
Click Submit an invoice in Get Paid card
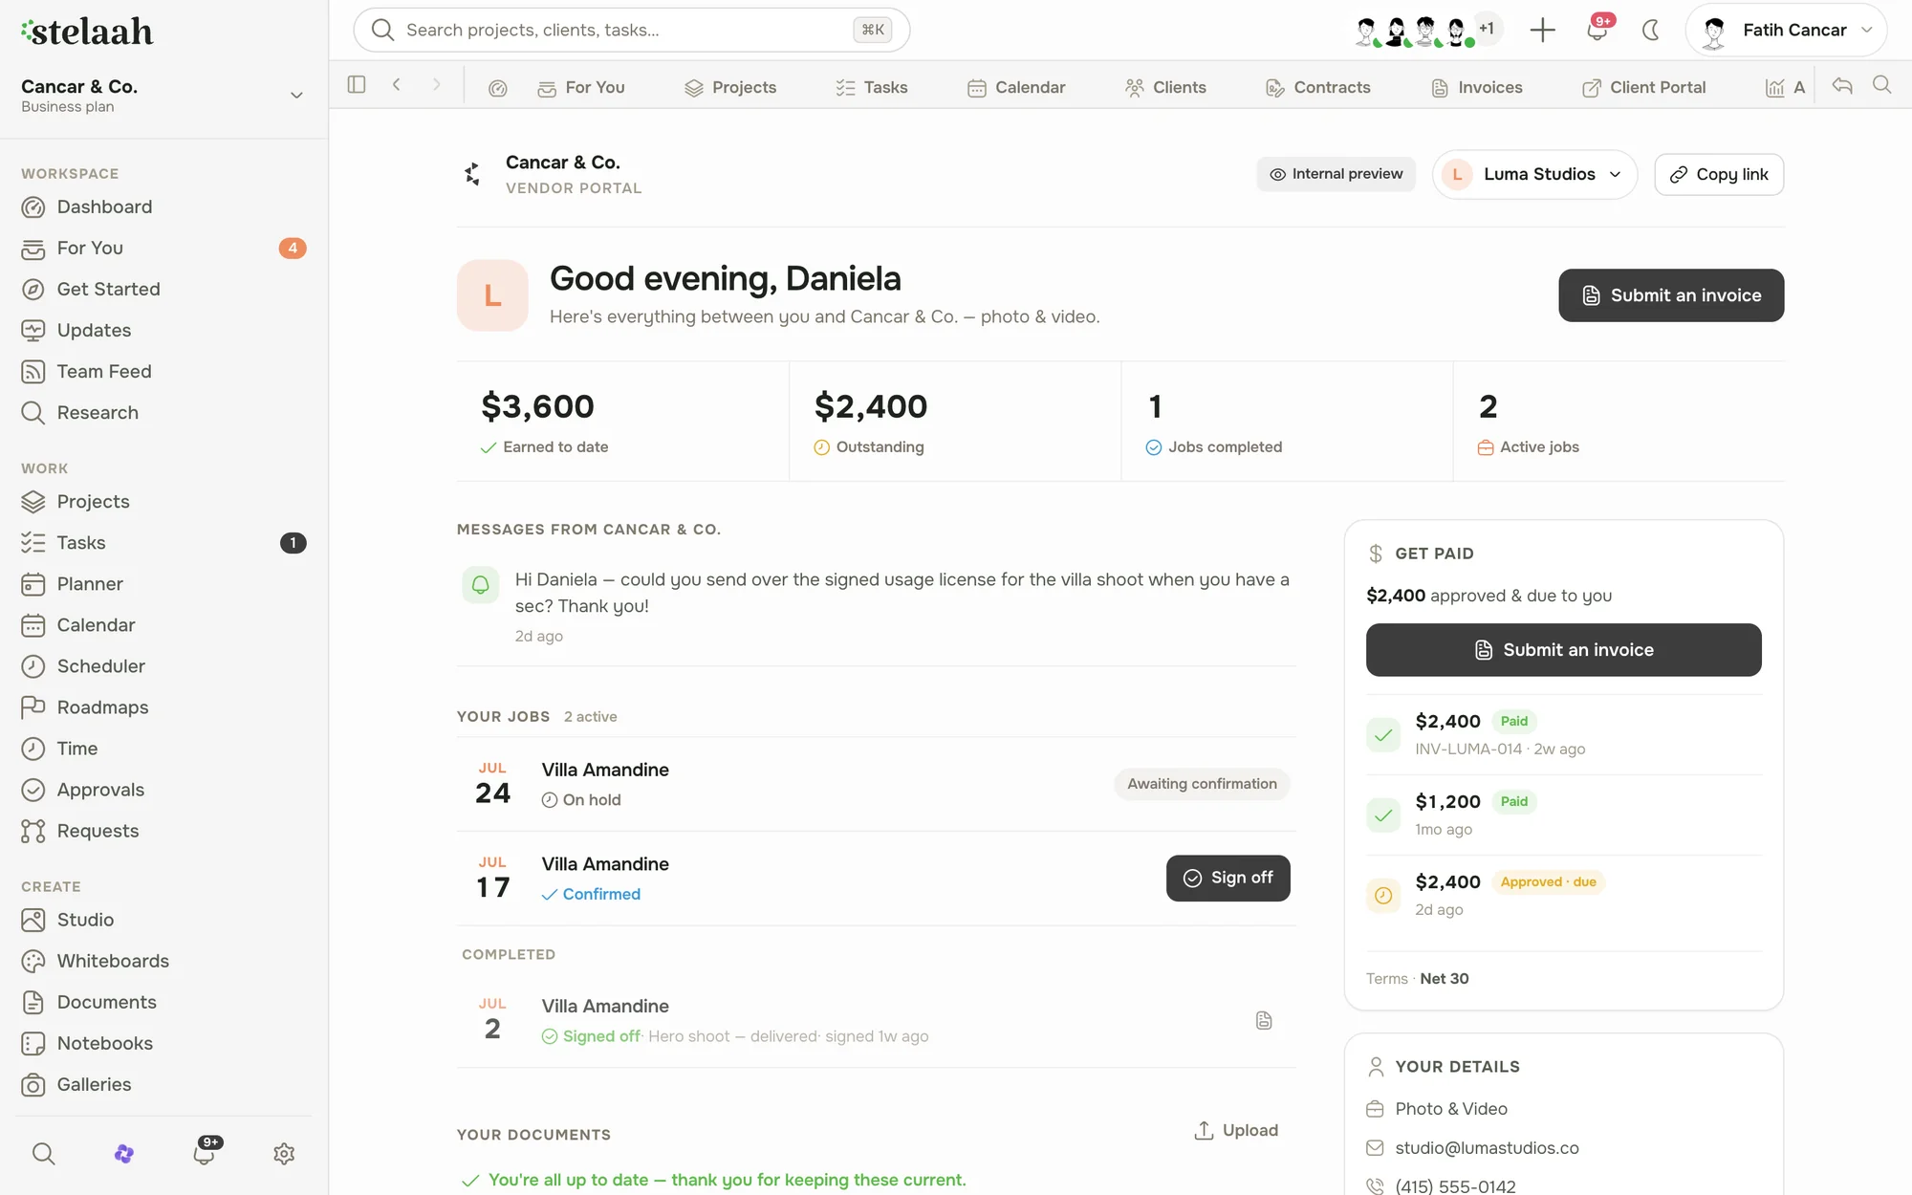[1563, 650]
